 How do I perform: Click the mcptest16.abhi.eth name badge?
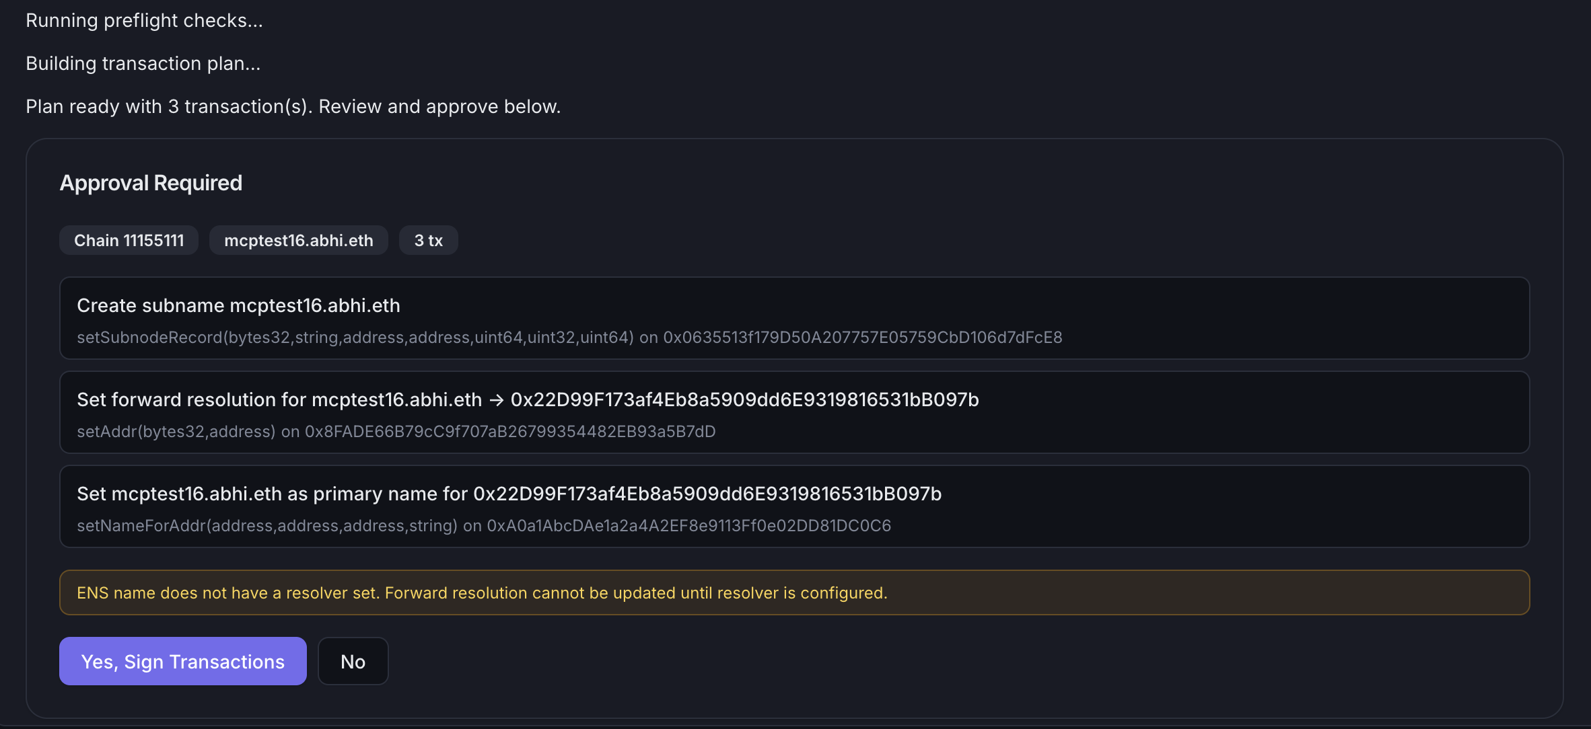pos(299,240)
